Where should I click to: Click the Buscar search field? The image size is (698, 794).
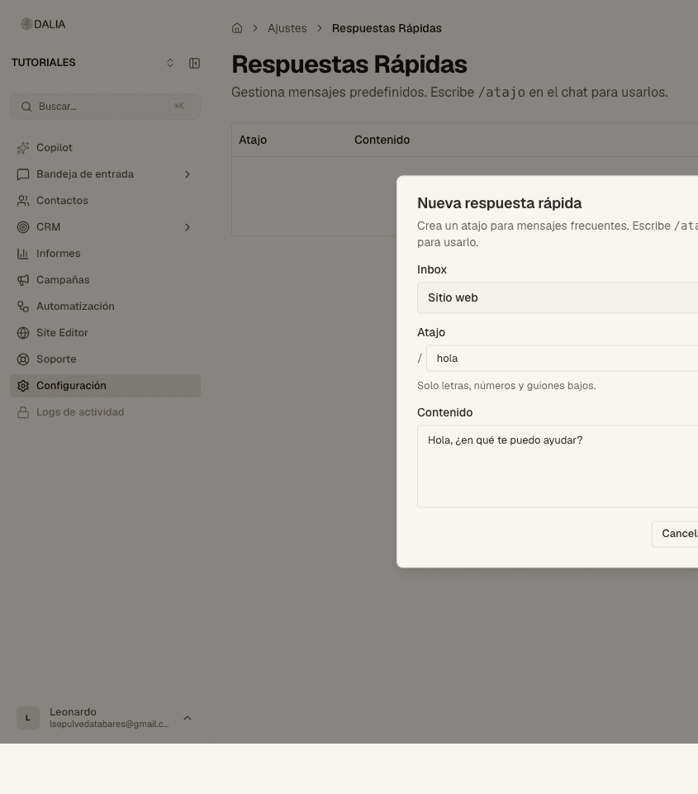105,107
